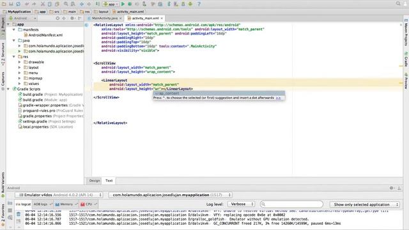Expand the drawable folder
Screen dimensions: 409x230
point(20,62)
